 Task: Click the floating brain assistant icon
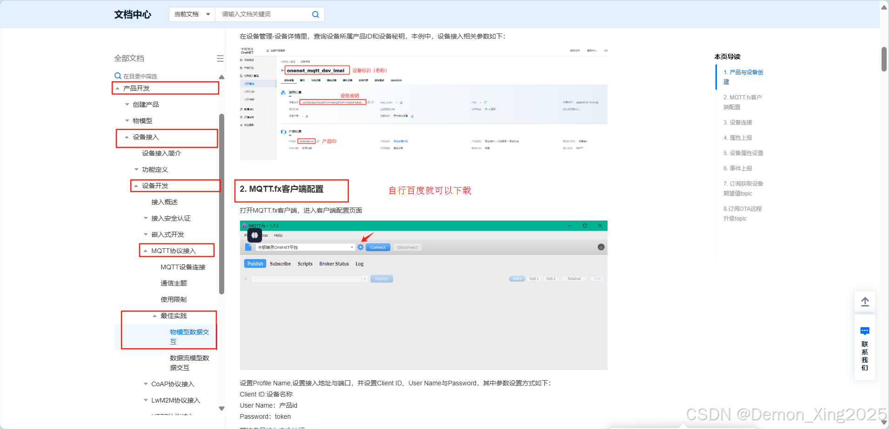point(254,235)
